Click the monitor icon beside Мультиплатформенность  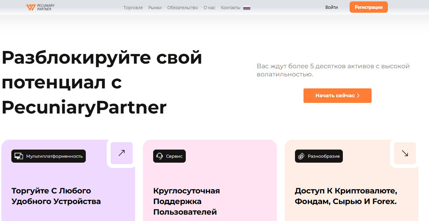click(x=19, y=156)
